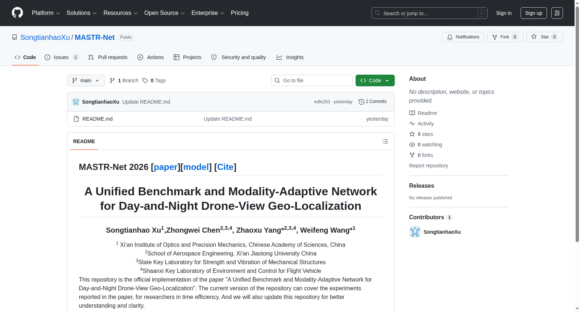Image resolution: width=580 pixels, height=312 pixels.
Task: Click the Activity pulse icon
Action: coord(412,124)
